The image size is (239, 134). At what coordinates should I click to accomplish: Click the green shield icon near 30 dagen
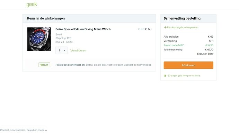(x=165, y=76)
